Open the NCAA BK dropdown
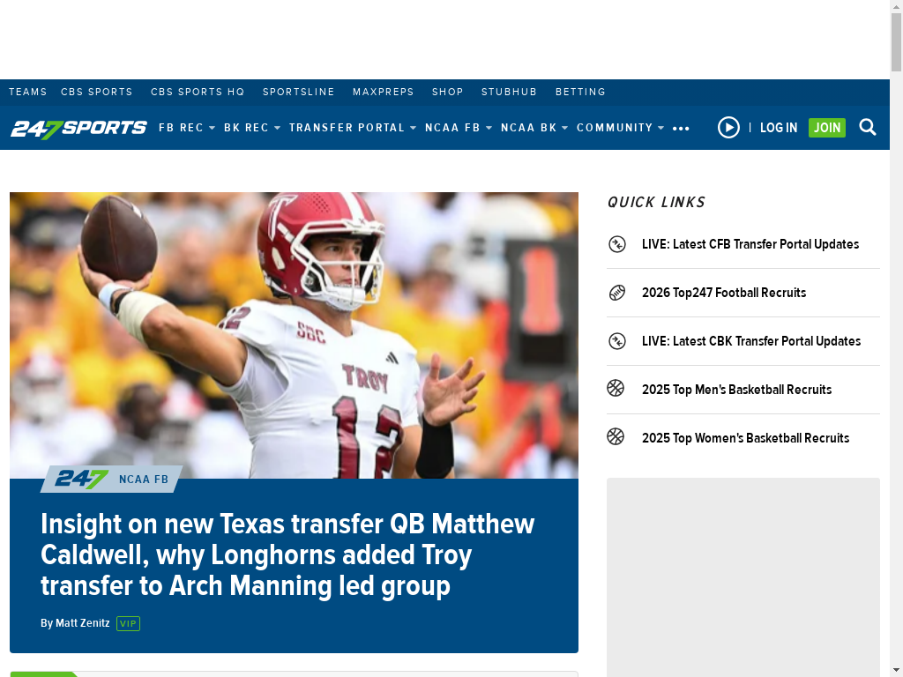The image size is (903, 677). 534,128
